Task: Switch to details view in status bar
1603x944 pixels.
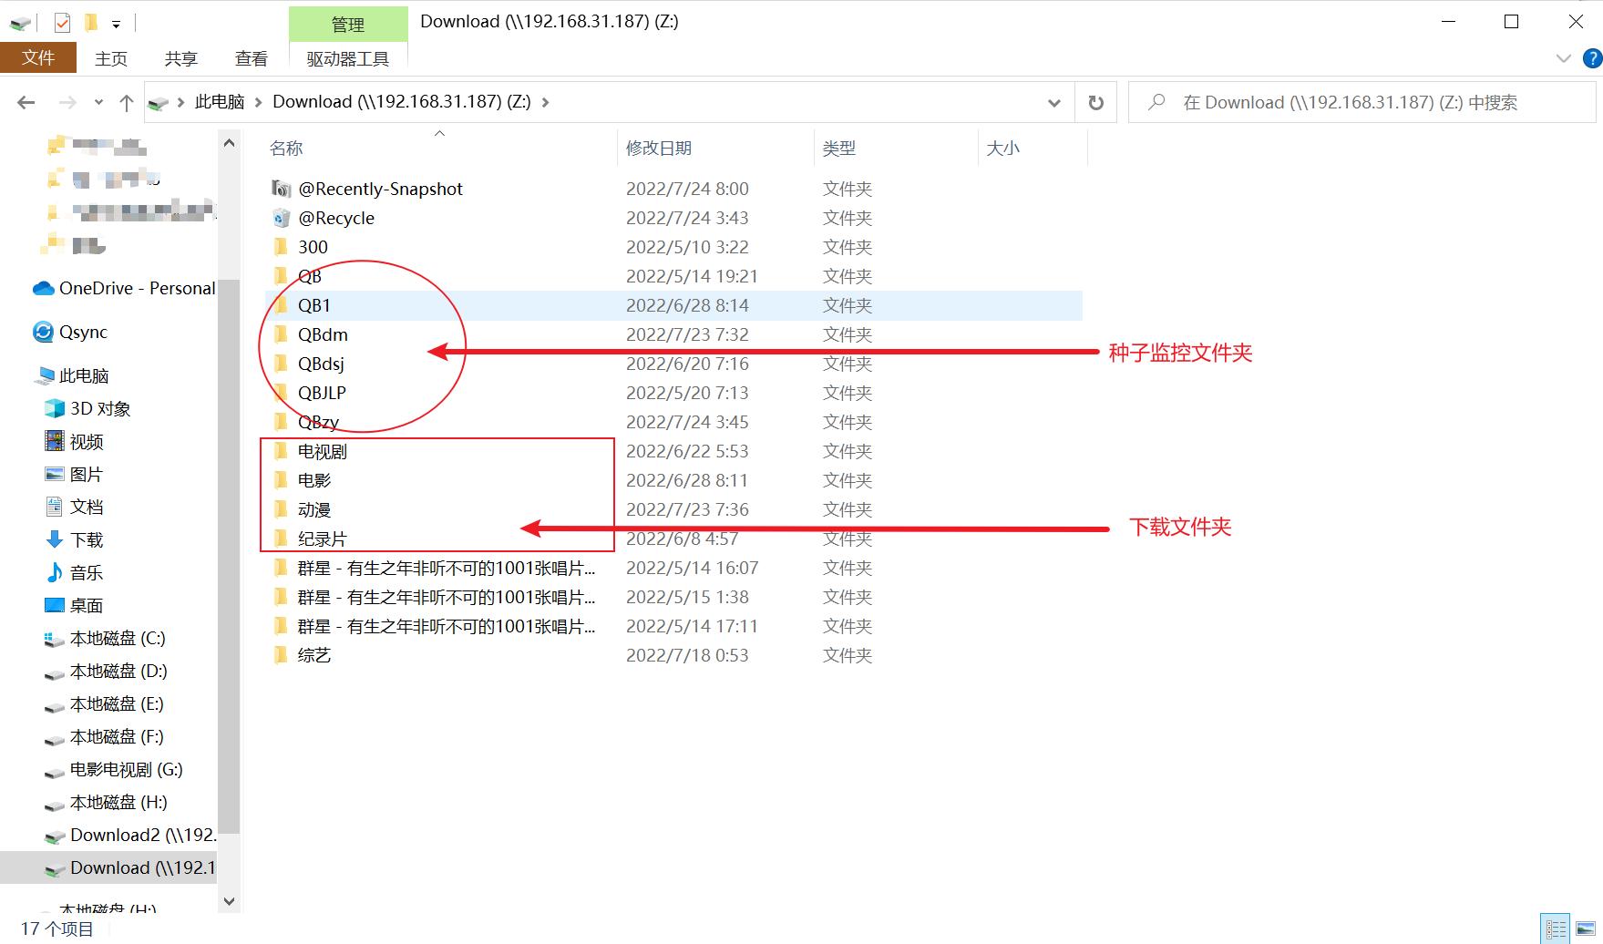Action: [1557, 928]
